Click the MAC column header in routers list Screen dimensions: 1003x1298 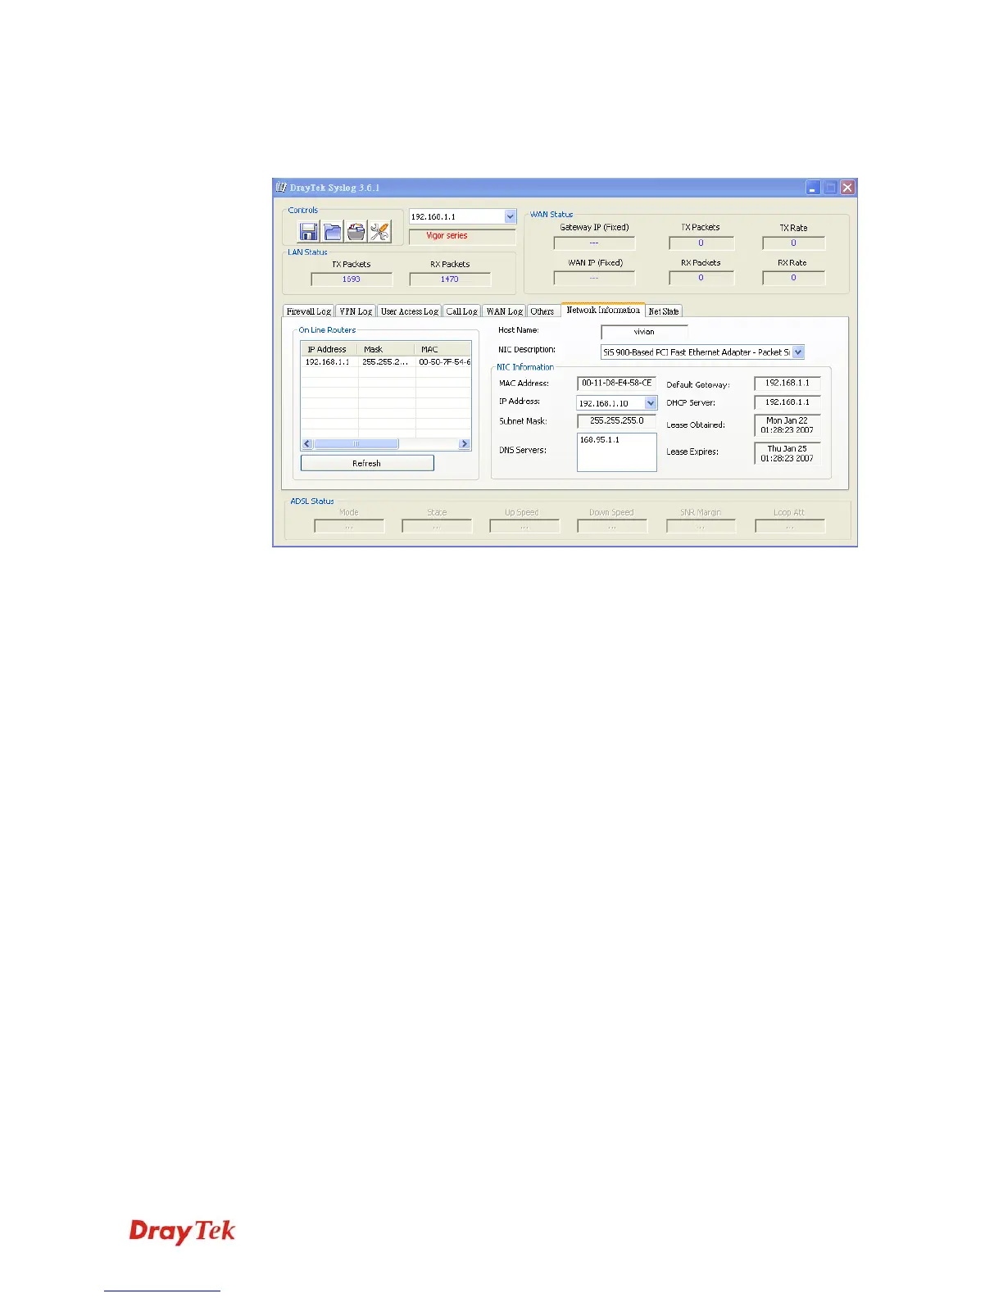click(443, 349)
